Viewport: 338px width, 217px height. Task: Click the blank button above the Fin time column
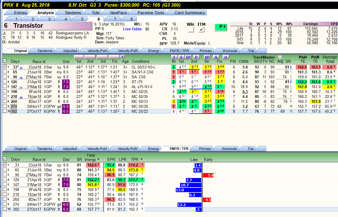(114, 57)
